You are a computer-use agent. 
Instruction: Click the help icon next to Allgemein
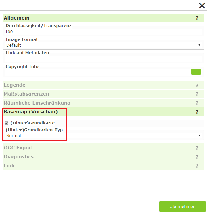197,18
